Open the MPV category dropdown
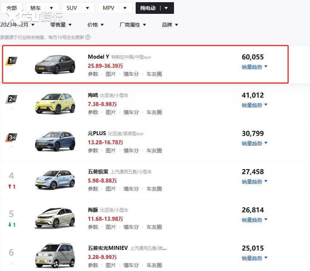Viewport: 310px width, 271px height. [x=125, y=8]
